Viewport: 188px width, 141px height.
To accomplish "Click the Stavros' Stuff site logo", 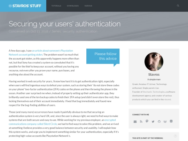I will point(25,6).
